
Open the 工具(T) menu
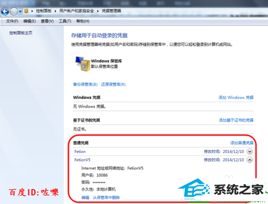65,21
